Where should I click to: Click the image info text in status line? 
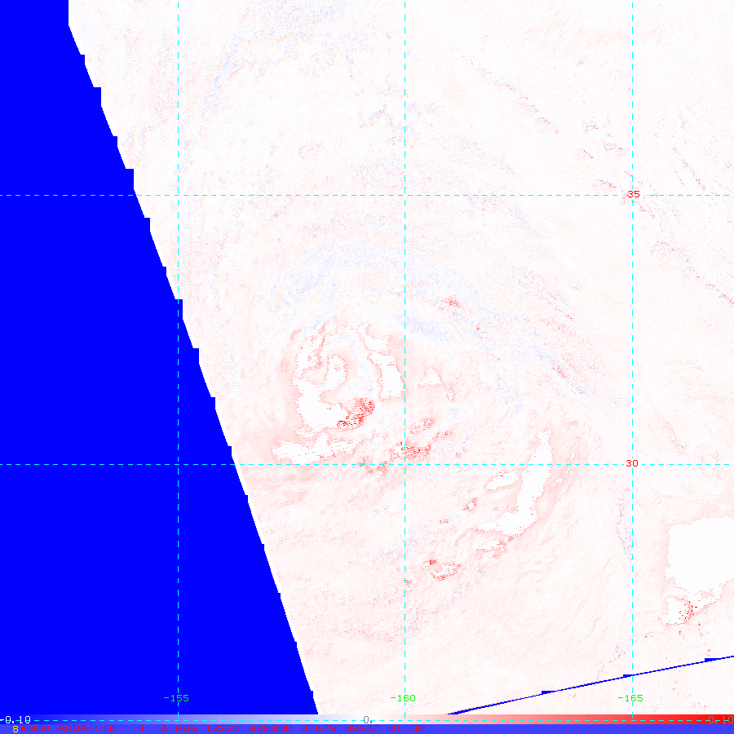tap(220, 728)
